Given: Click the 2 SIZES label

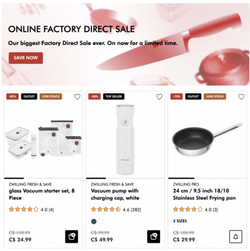Looking at the screenshot, I should tap(180, 221).
